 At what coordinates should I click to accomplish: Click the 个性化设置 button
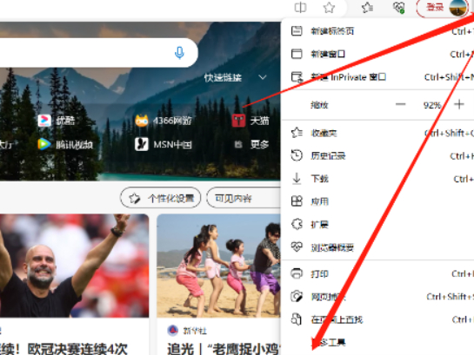coord(161,198)
